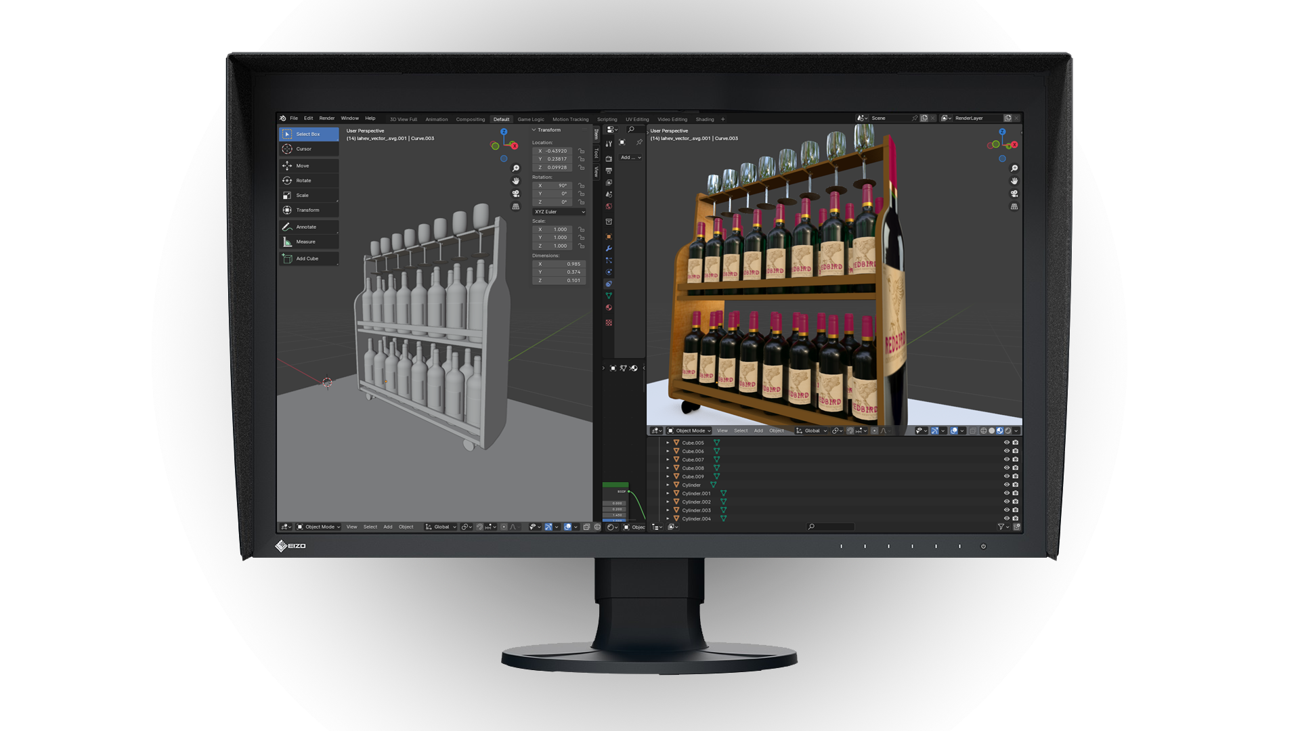Click the Scale X value field
This screenshot has height=731, width=1300.
click(x=558, y=229)
